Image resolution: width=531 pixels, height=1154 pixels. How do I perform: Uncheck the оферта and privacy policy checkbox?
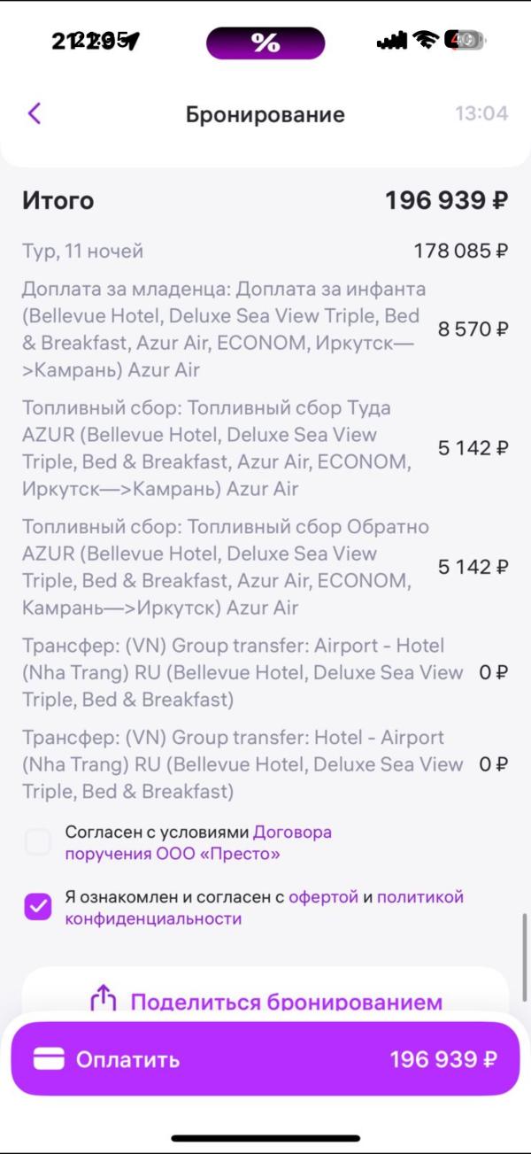pyautogui.click(x=38, y=907)
